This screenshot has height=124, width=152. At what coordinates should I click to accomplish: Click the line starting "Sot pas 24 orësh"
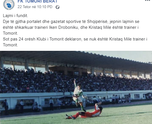75,39
